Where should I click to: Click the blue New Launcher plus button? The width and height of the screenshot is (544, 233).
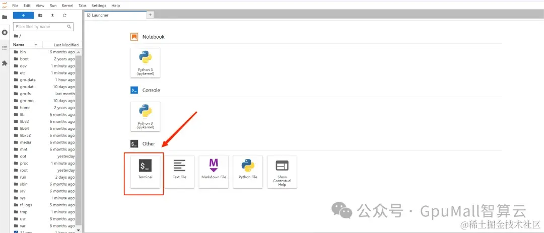tap(23, 15)
